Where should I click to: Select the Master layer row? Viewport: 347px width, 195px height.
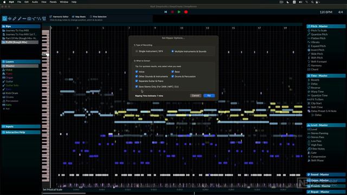tap(20, 66)
